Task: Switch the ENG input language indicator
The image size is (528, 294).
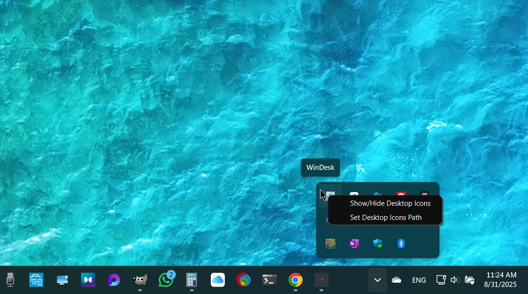Action: [x=419, y=280]
